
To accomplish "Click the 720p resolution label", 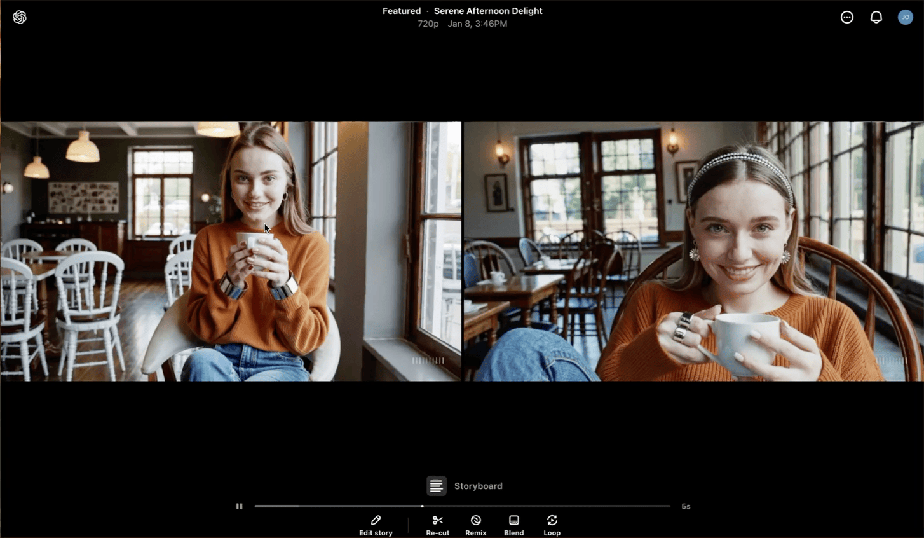I will pyautogui.click(x=428, y=24).
